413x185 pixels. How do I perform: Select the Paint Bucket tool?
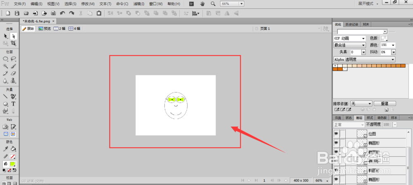tap(14, 149)
